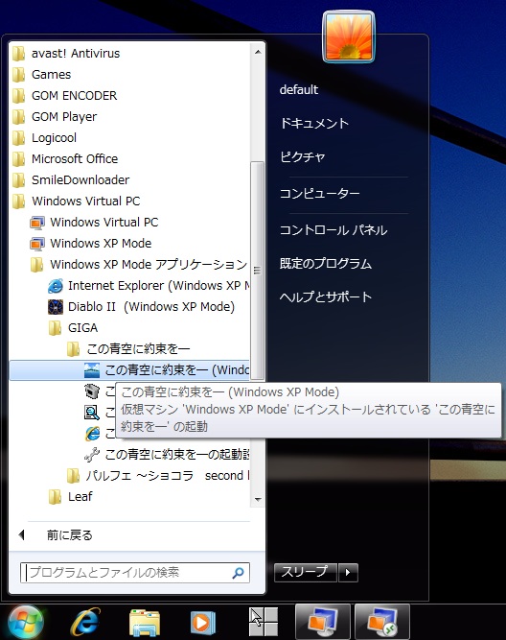Expand the Microsoft Office folder
This screenshot has height=640, width=506.
[65, 159]
